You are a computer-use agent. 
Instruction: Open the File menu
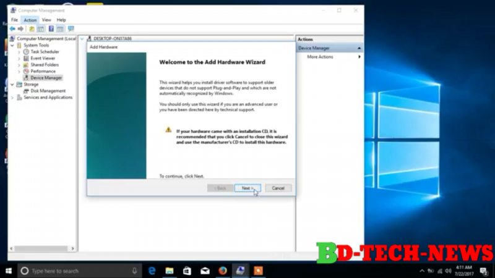pos(14,20)
